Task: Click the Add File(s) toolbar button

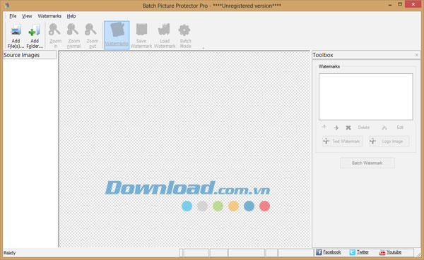Action: 16,36
